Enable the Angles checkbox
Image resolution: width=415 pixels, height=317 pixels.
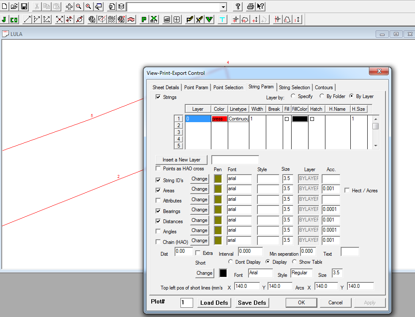tap(158, 230)
